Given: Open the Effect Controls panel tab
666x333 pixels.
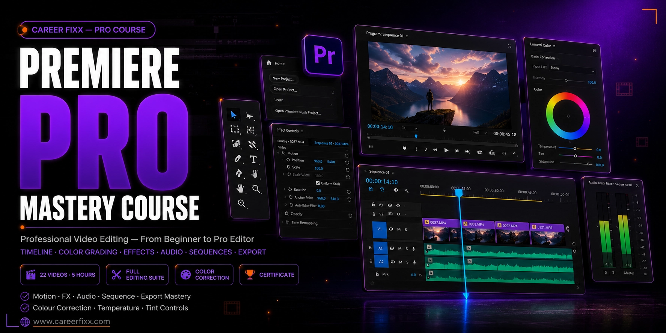Looking at the screenshot, I should coord(288,130).
